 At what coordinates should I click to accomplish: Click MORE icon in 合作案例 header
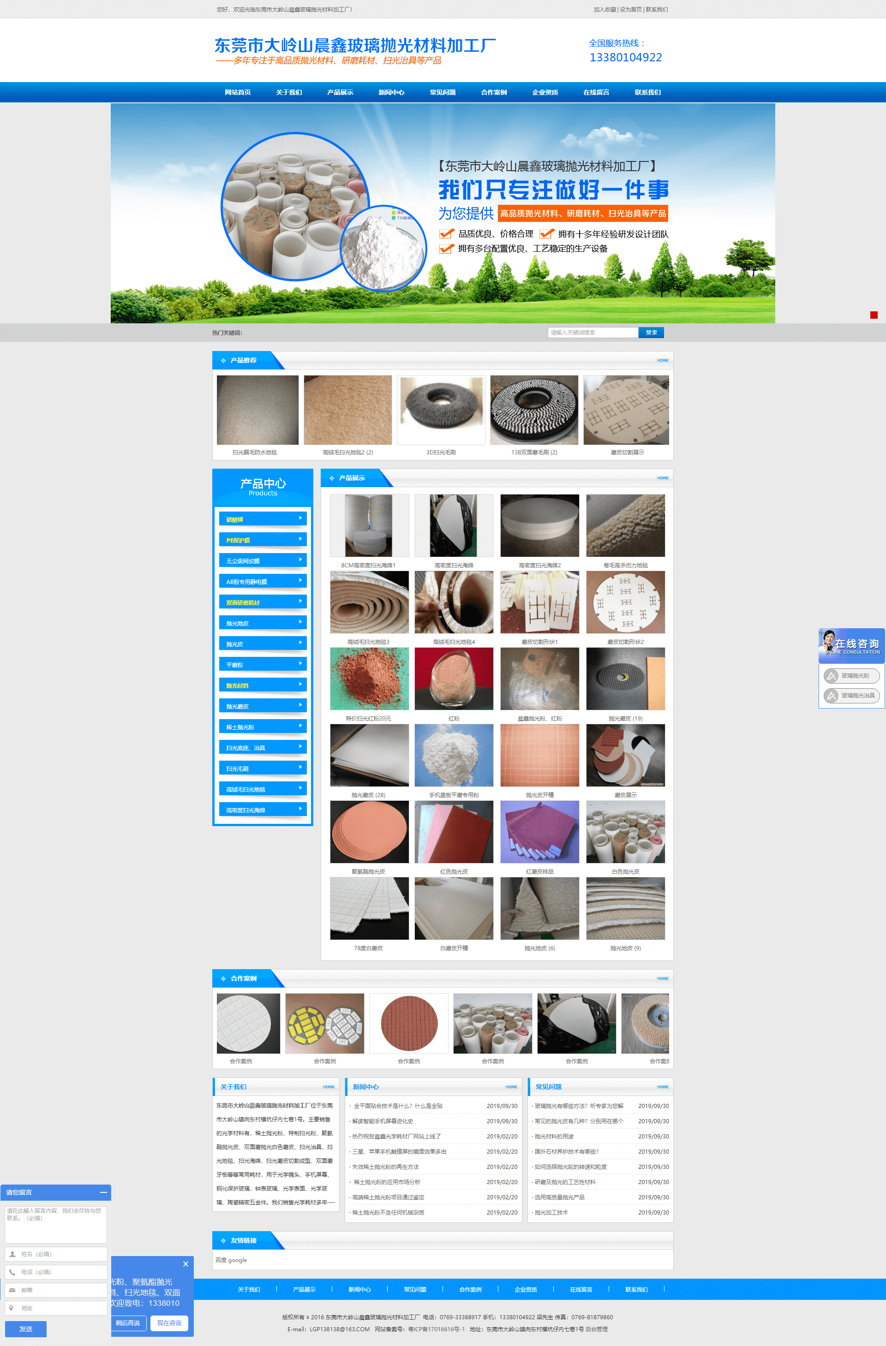coord(663,978)
